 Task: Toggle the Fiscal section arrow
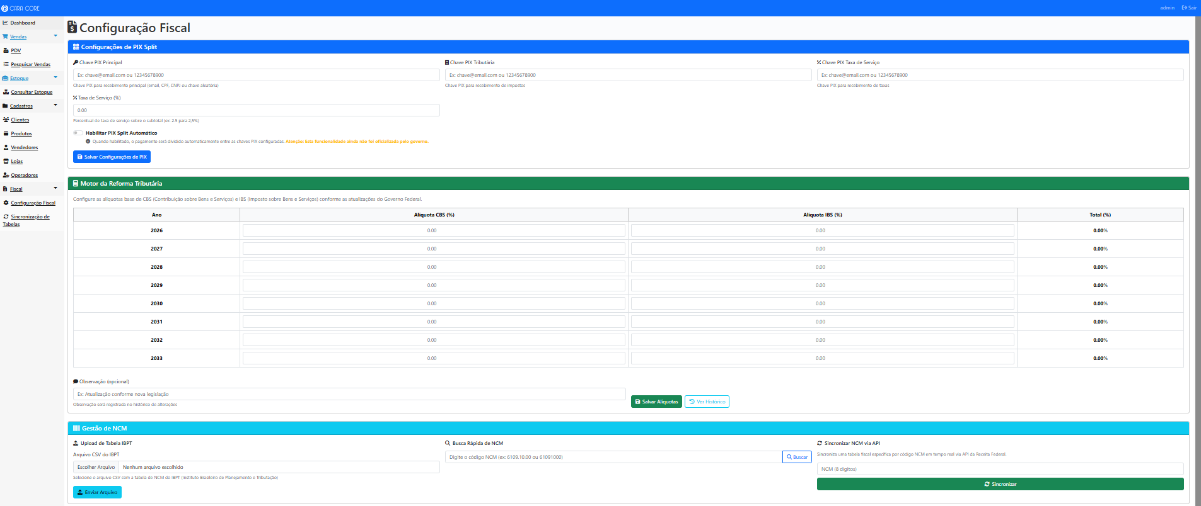pyautogui.click(x=55, y=188)
